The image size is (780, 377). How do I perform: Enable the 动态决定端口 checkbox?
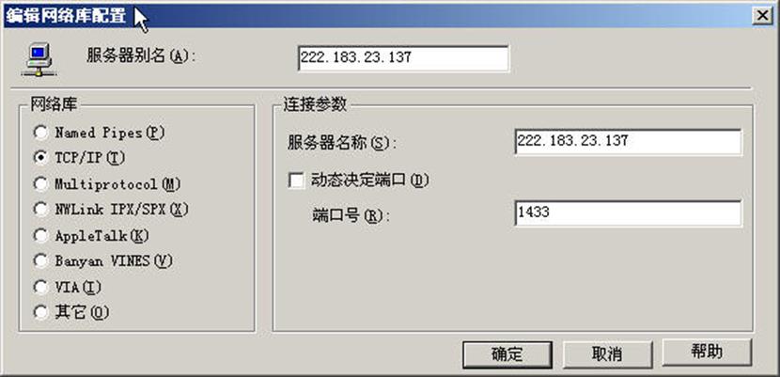click(x=296, y=181)
